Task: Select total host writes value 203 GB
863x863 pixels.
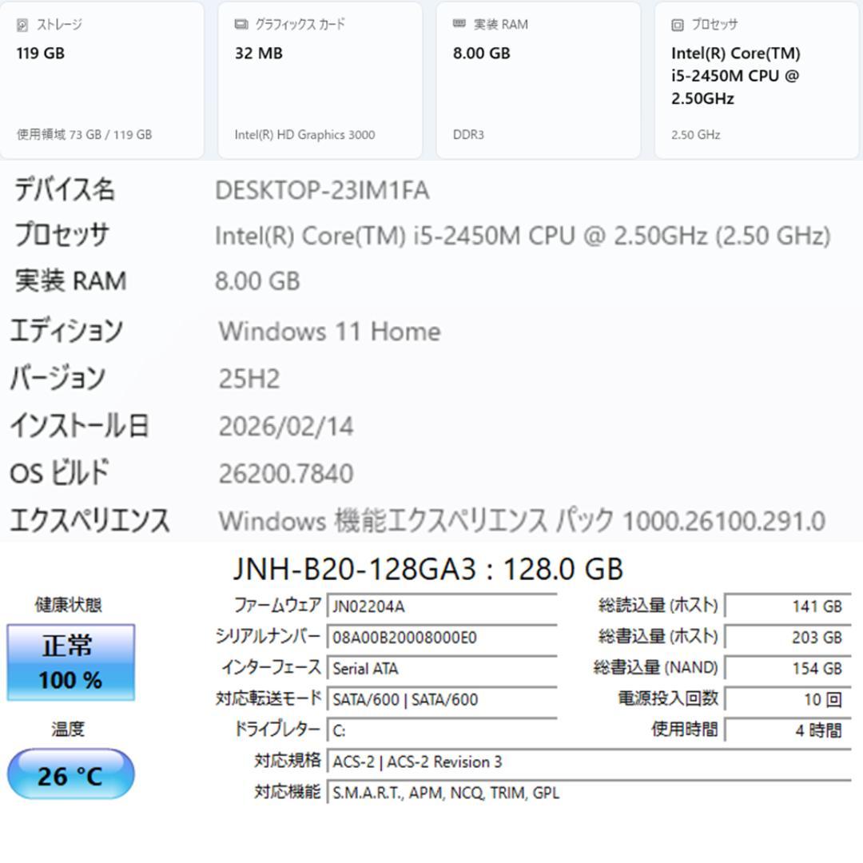Action: [x=788, y=638]
